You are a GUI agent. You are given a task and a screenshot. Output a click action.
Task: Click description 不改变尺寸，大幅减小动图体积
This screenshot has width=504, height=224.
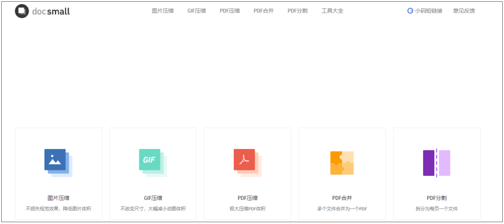(153, 209)
